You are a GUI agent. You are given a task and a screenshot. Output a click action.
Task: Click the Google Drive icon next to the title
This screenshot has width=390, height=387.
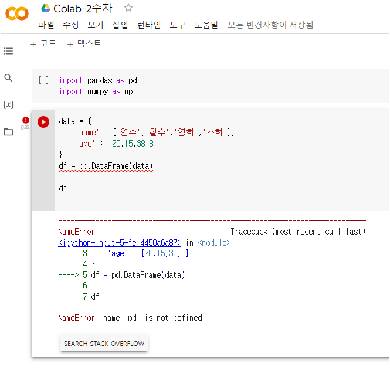[x=46, y=8]
